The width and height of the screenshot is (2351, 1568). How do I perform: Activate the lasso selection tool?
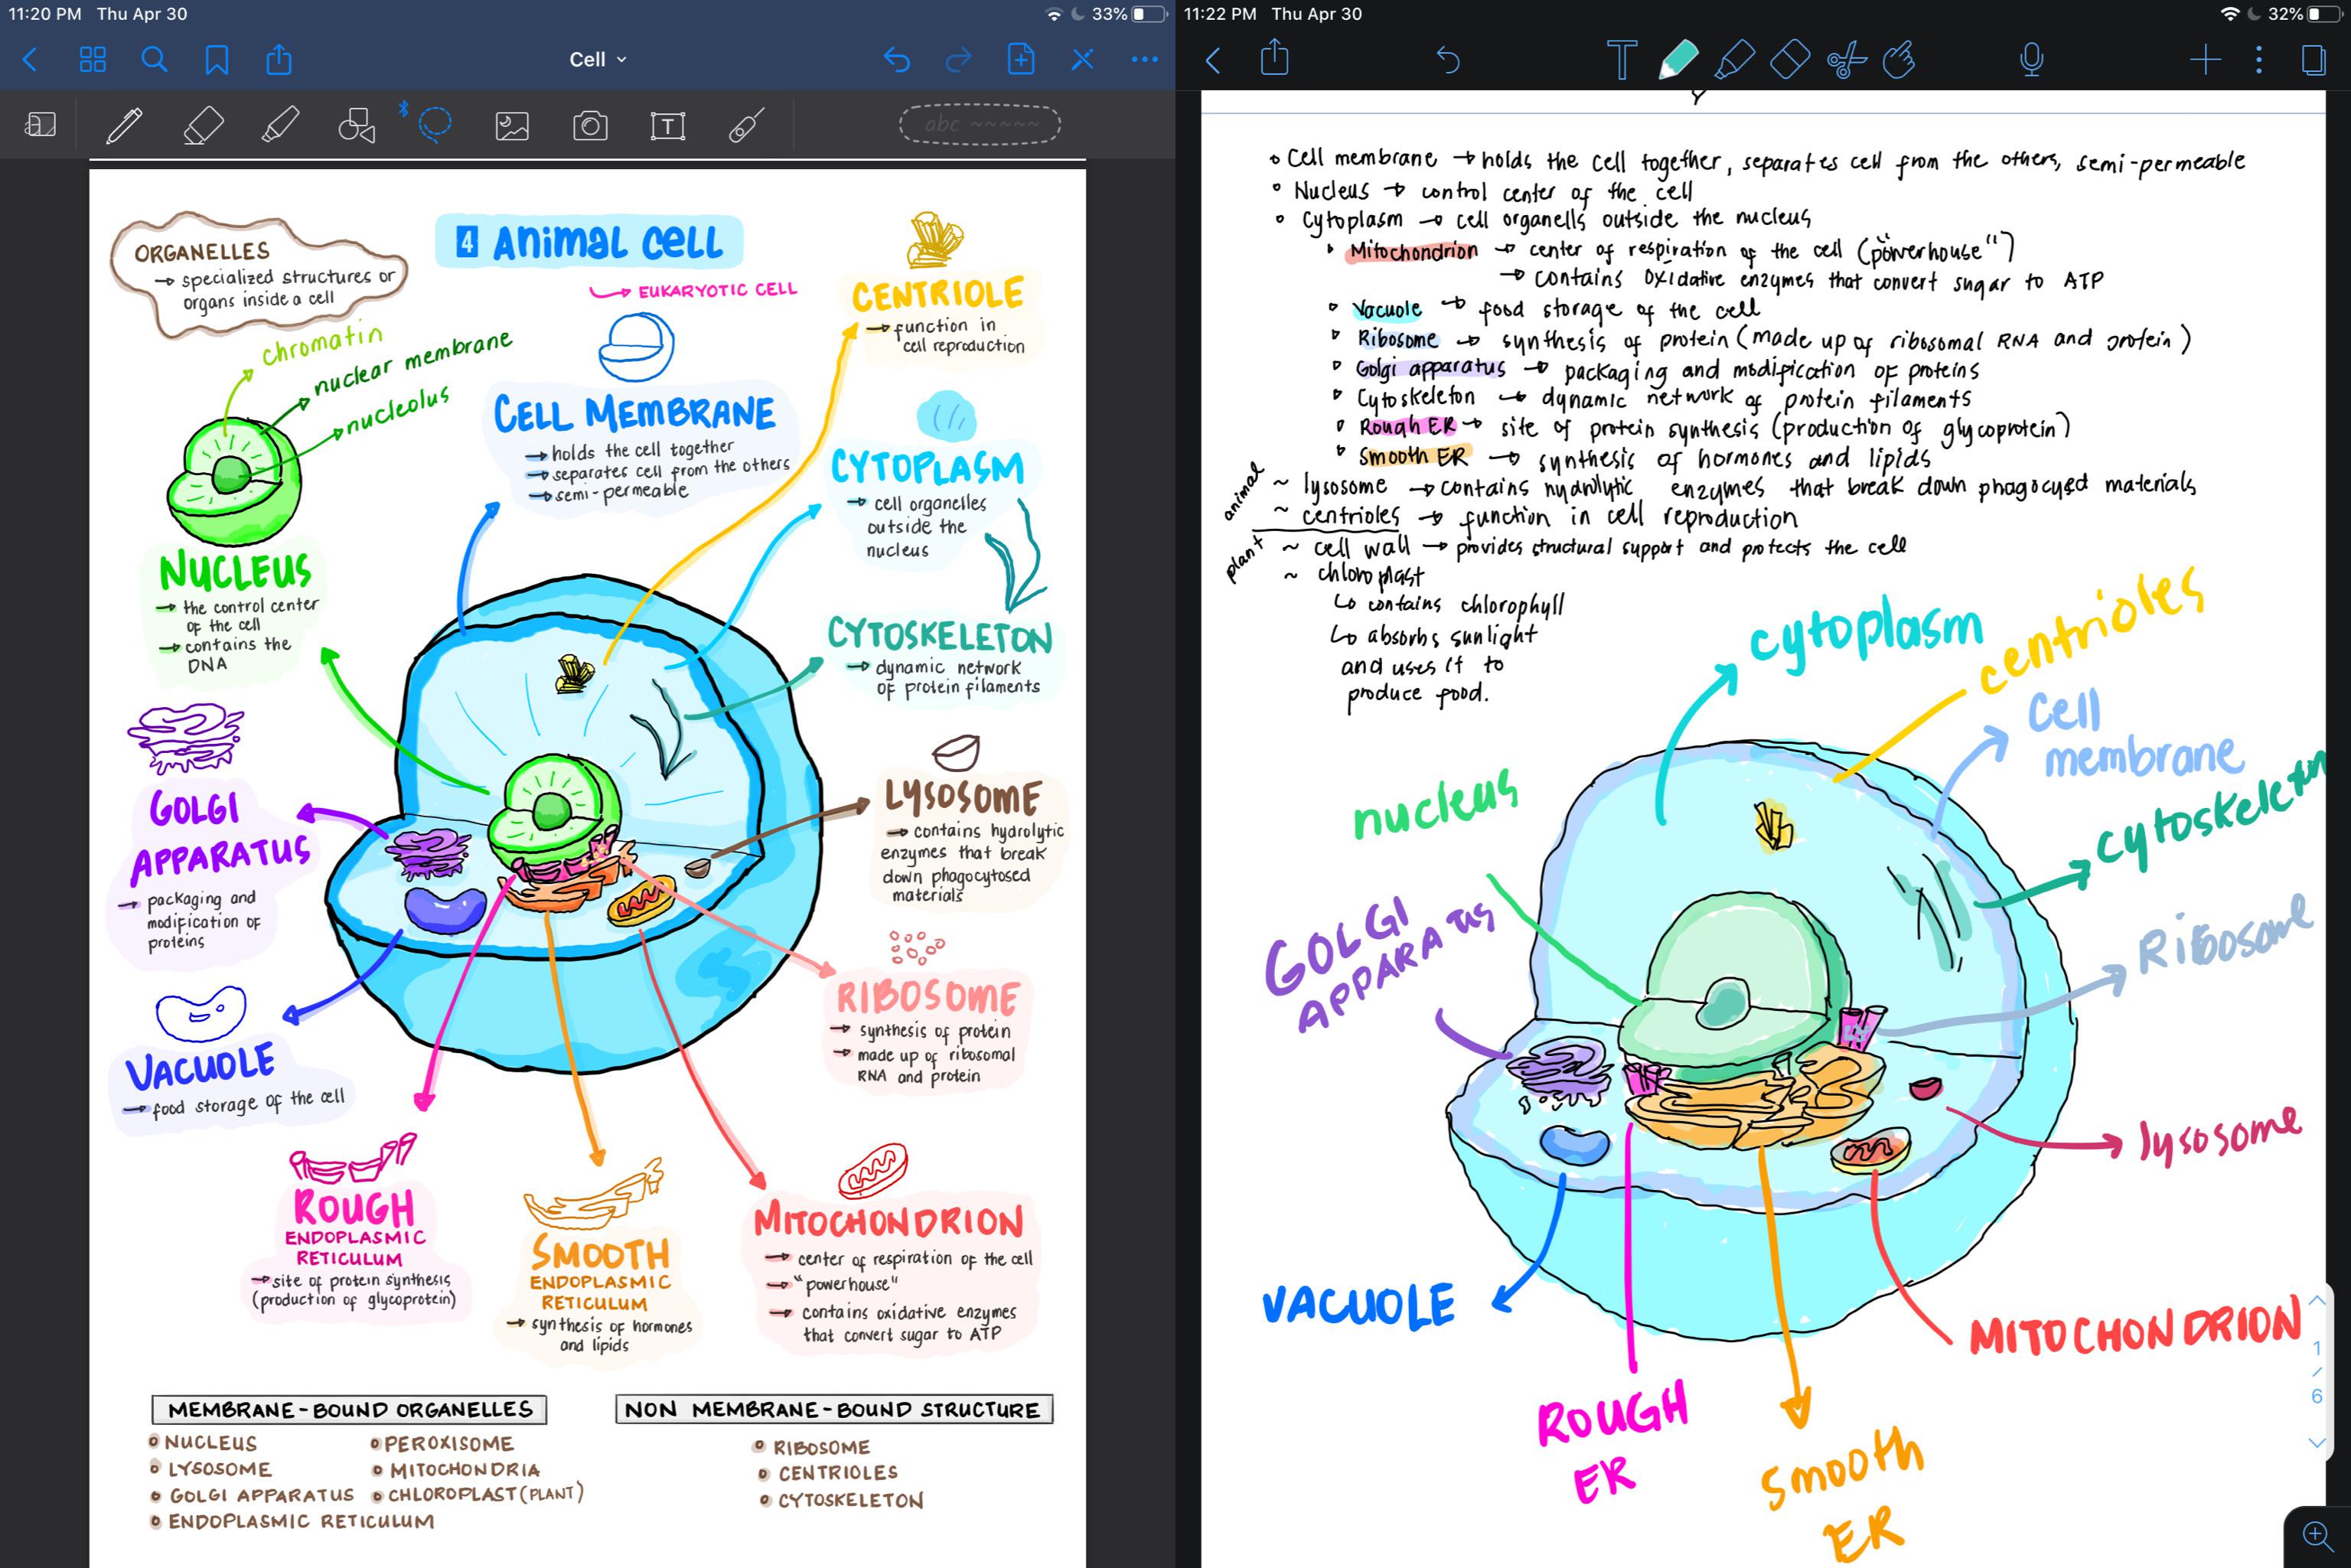tap(435, 123)
